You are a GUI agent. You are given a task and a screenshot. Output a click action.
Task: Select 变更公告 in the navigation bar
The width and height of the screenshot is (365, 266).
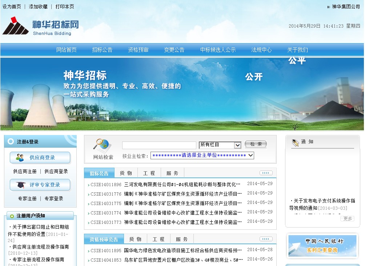[x=174, y=50]
